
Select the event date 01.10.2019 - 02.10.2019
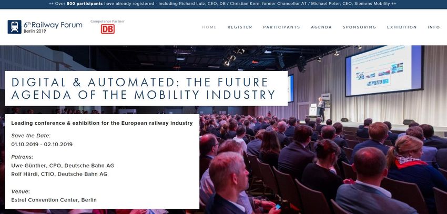(x=42, y=144)
